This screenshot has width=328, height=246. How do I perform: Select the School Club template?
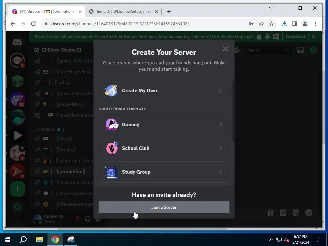coord(164,148)
